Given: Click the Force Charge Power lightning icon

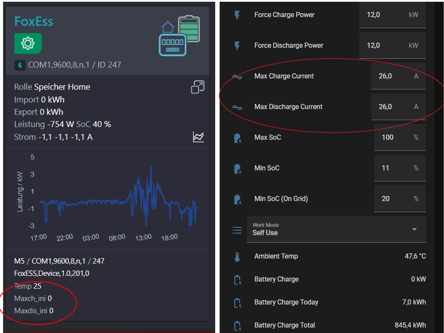Looking at the screenshot, I should [x=237, y=15].
